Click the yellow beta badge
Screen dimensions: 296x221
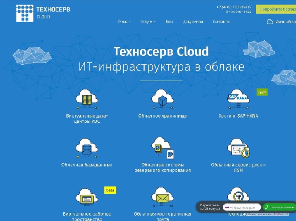[x=110, y=190]
